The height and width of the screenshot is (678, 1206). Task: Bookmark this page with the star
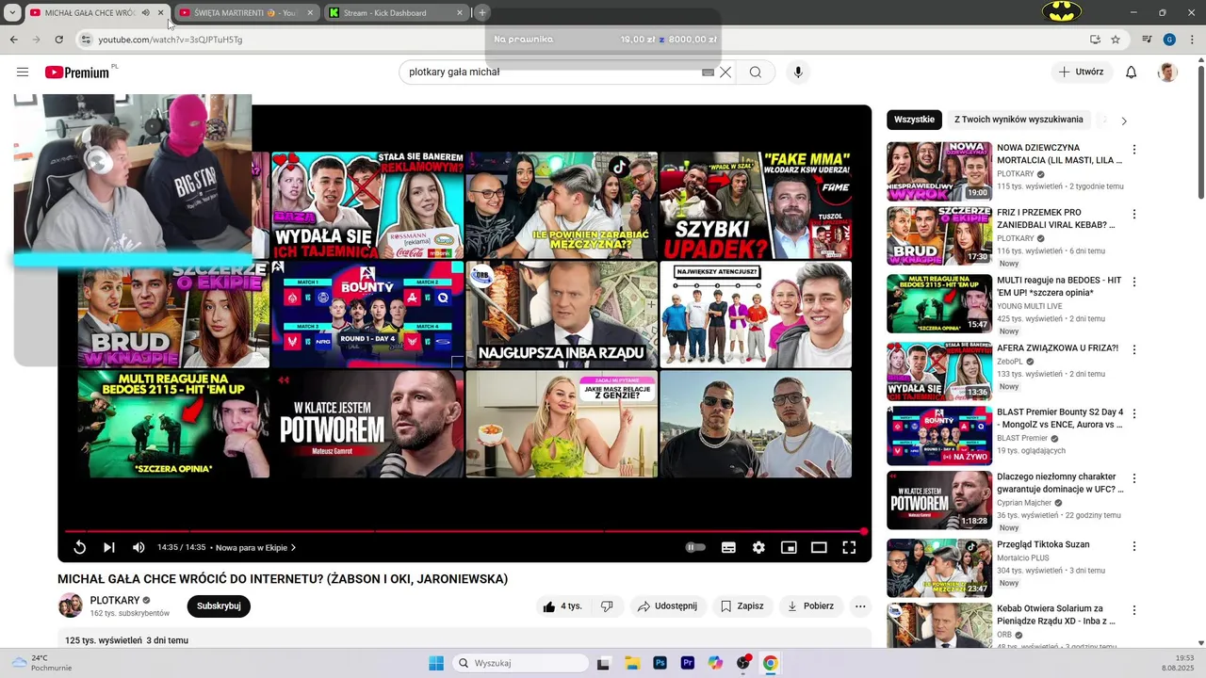pyautogui.click(x=1116, y=40)
